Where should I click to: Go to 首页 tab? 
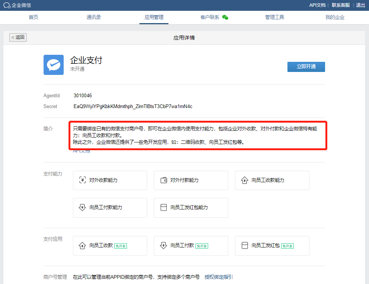(34, 17)
